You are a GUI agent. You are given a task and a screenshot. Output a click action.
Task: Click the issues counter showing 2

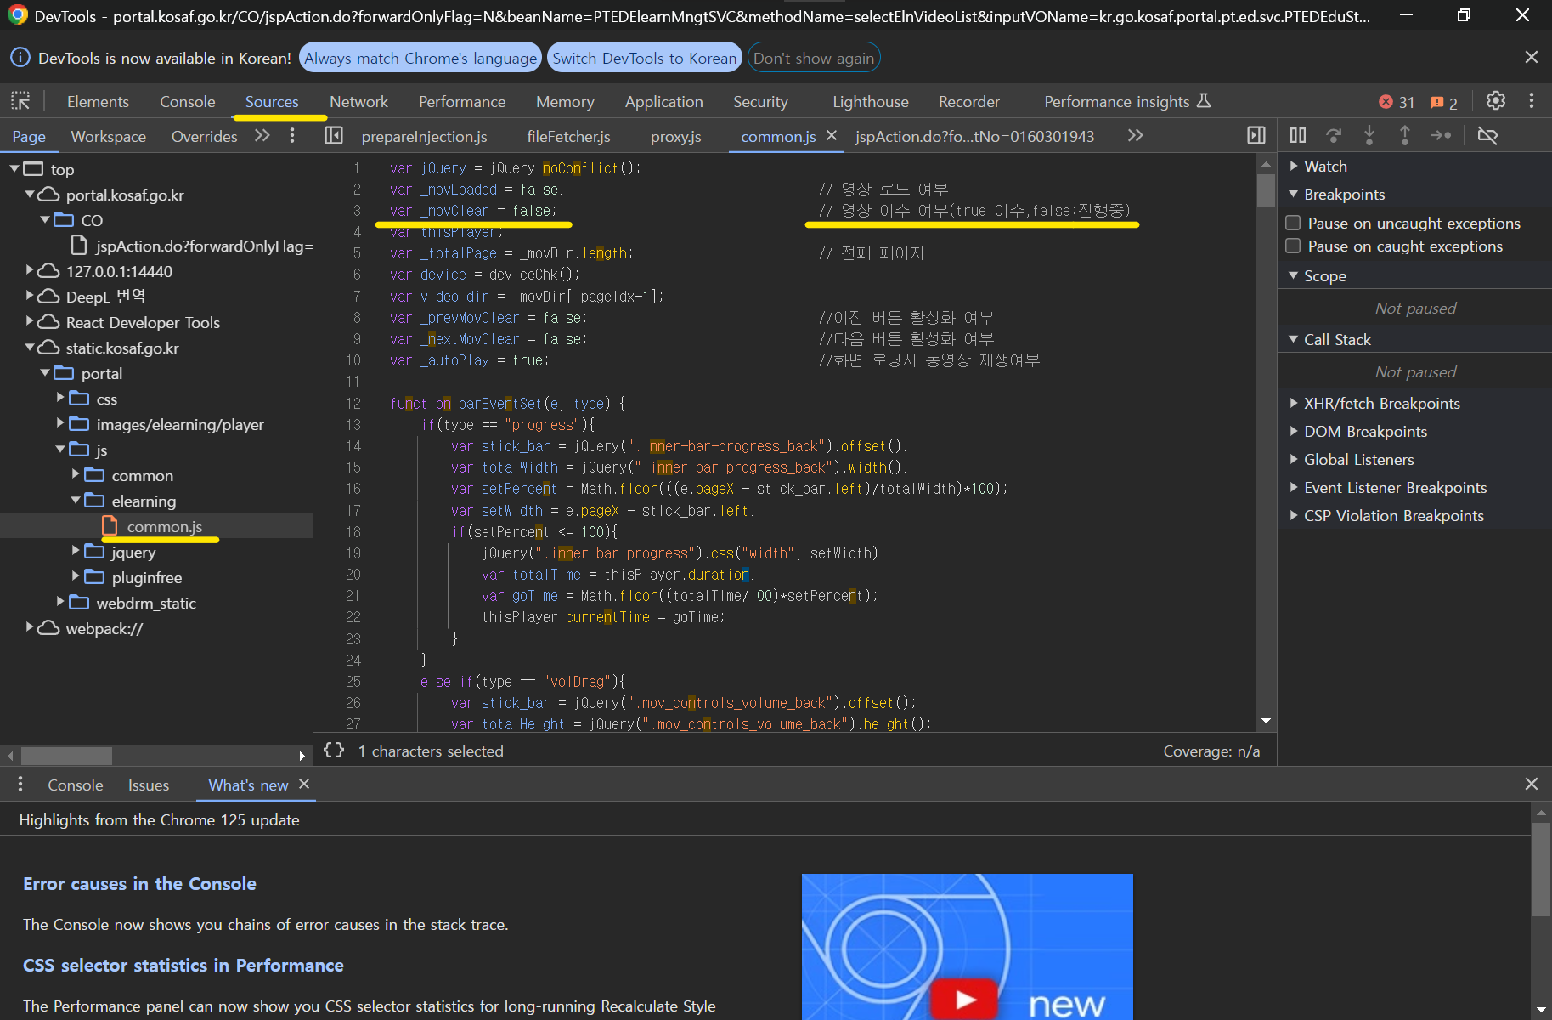point(1444,102)
